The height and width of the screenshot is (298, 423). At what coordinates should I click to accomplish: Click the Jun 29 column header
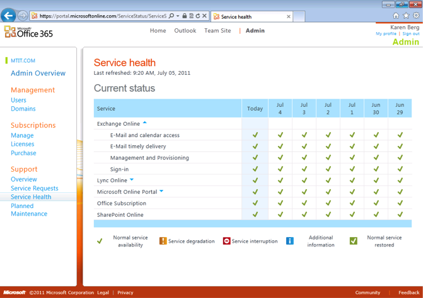400,108
